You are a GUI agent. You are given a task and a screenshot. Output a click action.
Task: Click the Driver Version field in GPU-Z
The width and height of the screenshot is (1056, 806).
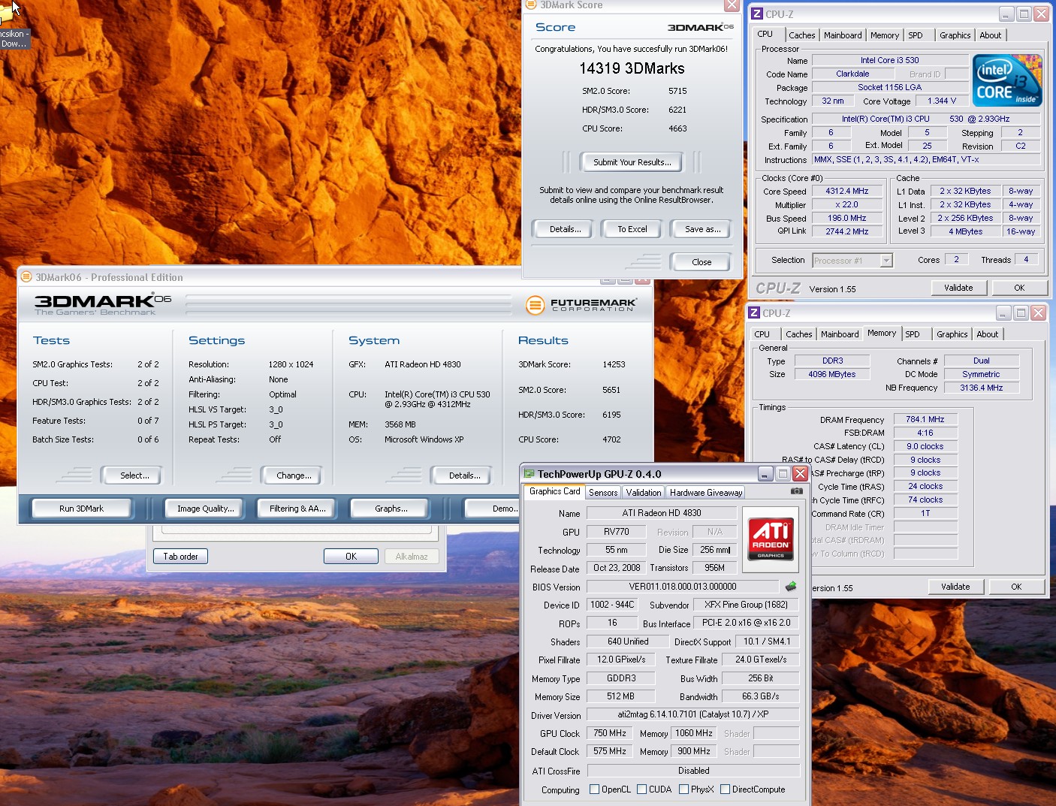click(x=692, y=714)
